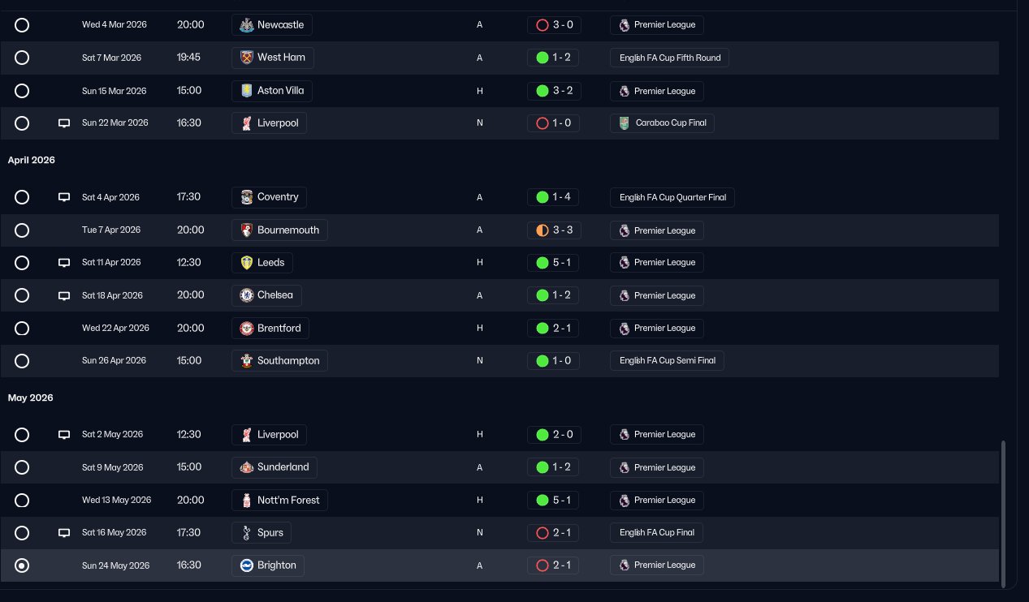Click the TV broadcast icon for Coventry match
Screen dimensions: 1029x602
64,197
